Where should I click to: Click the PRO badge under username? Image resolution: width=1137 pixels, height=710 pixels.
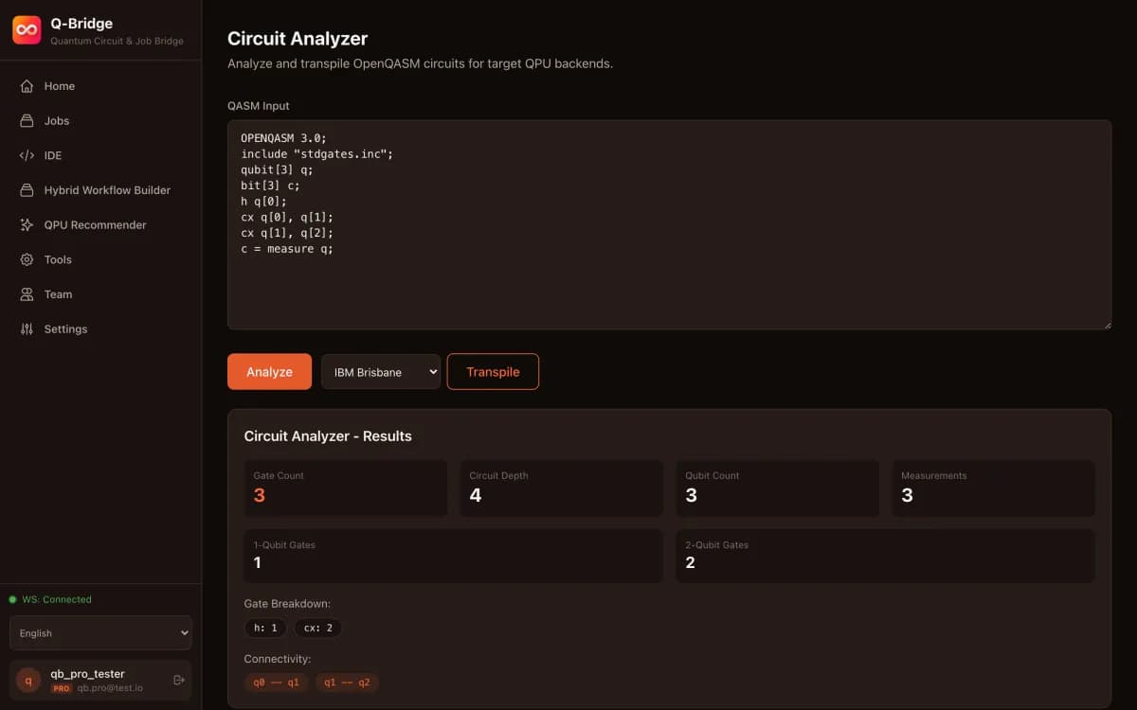click(x=62, y=688)
